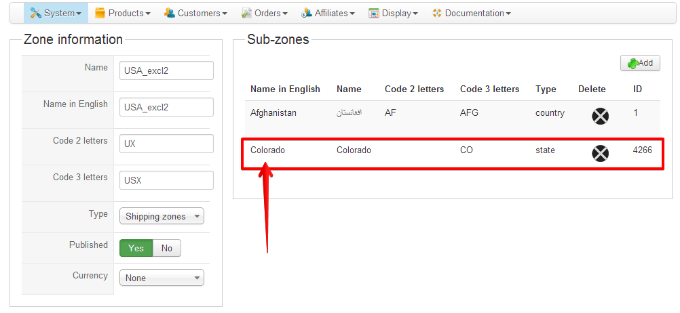Click the Colorado row name
This screenshot has height=313, width=680.
point(267,150)
